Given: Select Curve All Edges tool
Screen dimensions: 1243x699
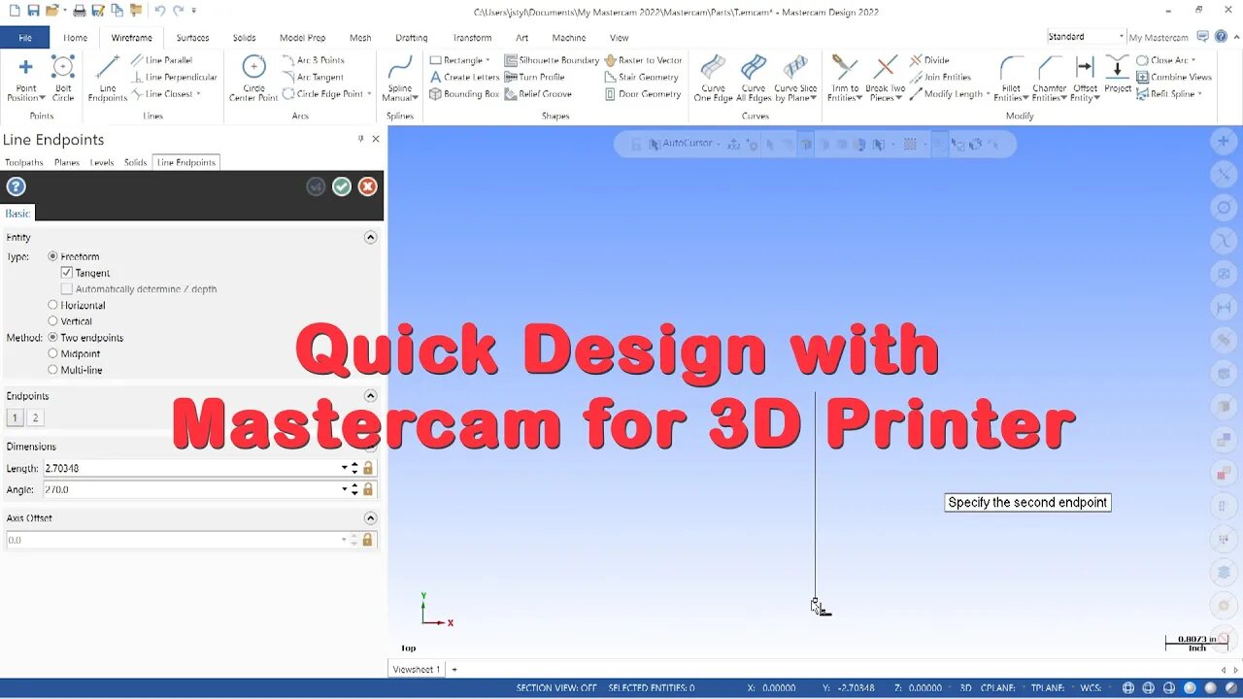Looking at the screenshot, I should coord(754,78).
